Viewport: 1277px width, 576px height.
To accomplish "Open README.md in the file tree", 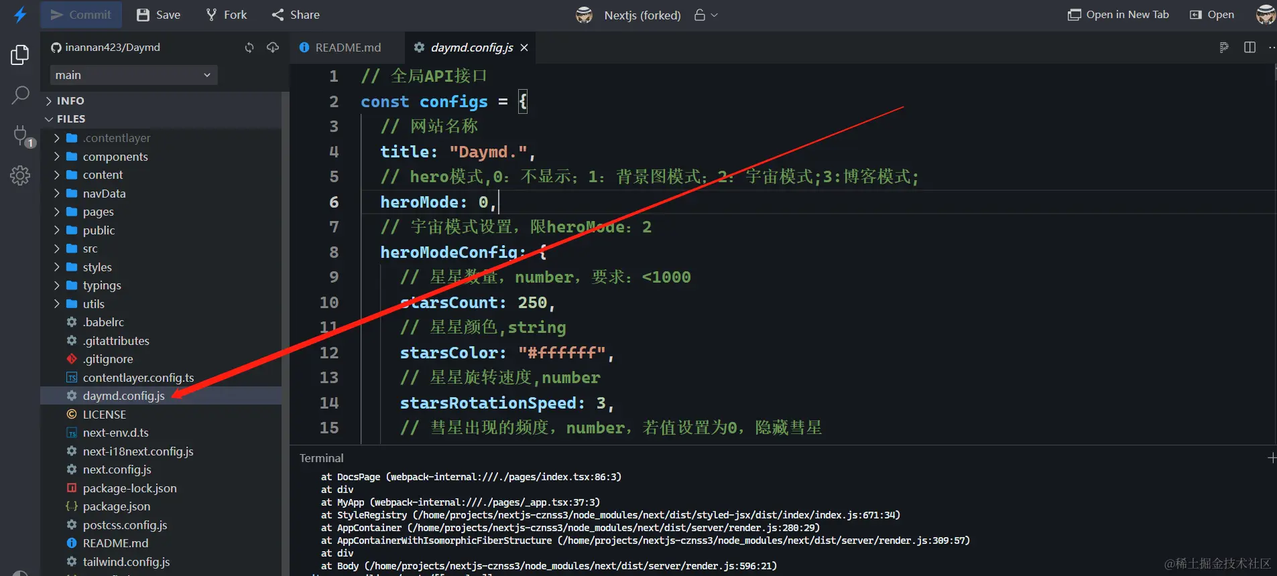I will coord(161,543).
